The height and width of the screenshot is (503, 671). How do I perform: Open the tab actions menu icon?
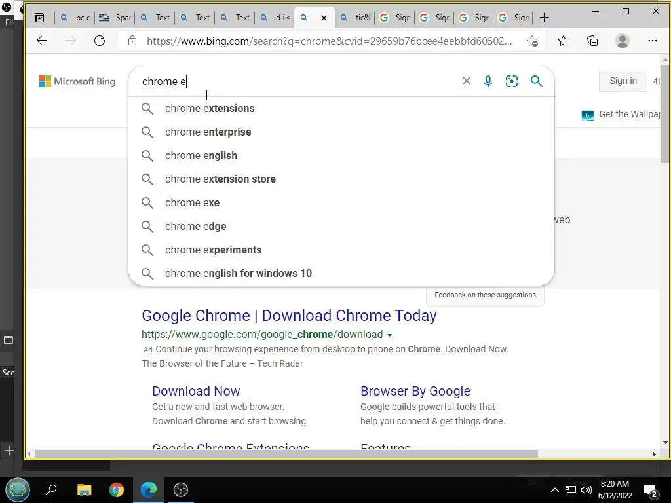pyautogui.click(x=39, y=18)
